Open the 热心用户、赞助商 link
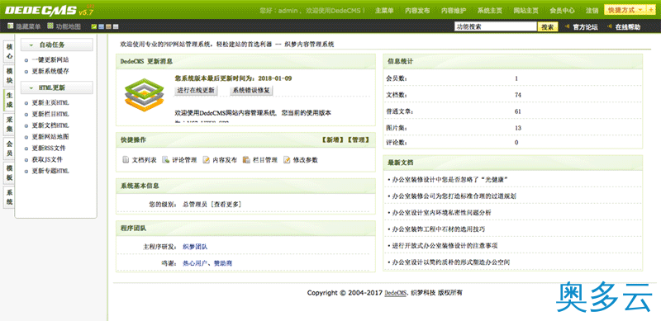The width and height of the screenshot is (661, 321). pos(207,263)
